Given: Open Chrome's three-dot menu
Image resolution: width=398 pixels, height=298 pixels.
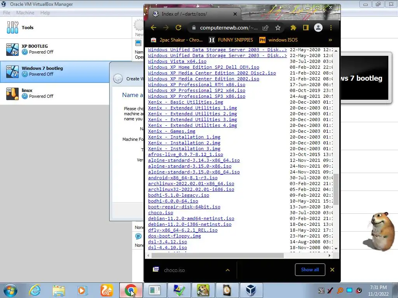Looking at the screenshot, I should click(x=331, y=28).
